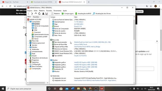Click the taskbar search box
Viewport: 162px width, 91px height.
click(x=26, y=89)
